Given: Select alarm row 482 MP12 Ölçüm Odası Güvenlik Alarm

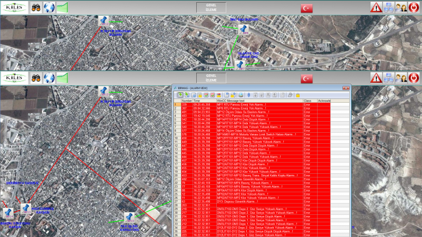Looking at the screenshot, I should pyautogui.click(x=252, y=179).
